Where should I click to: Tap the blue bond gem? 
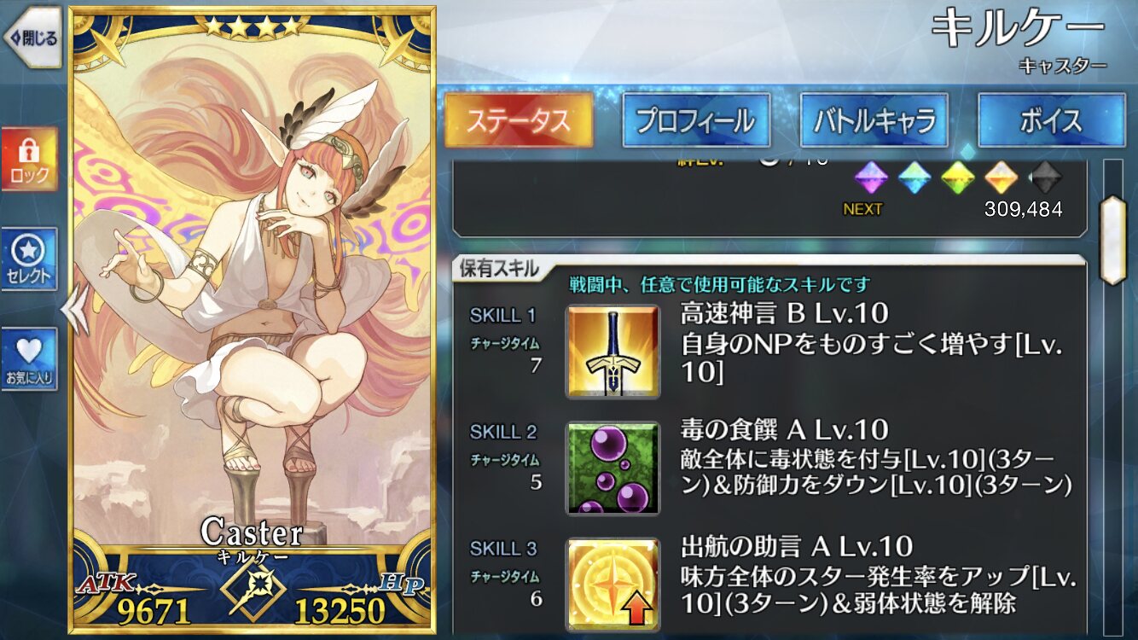pyautogui.click(x=914, y=177)
